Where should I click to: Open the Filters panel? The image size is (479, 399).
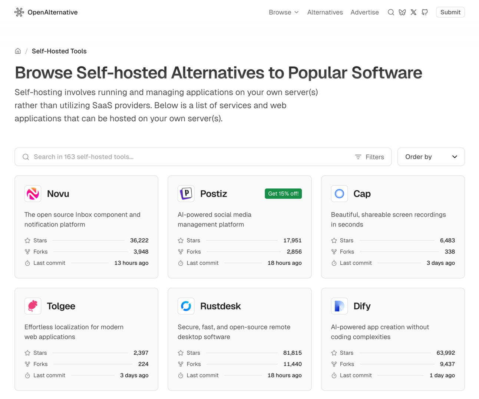pos(369,157)
